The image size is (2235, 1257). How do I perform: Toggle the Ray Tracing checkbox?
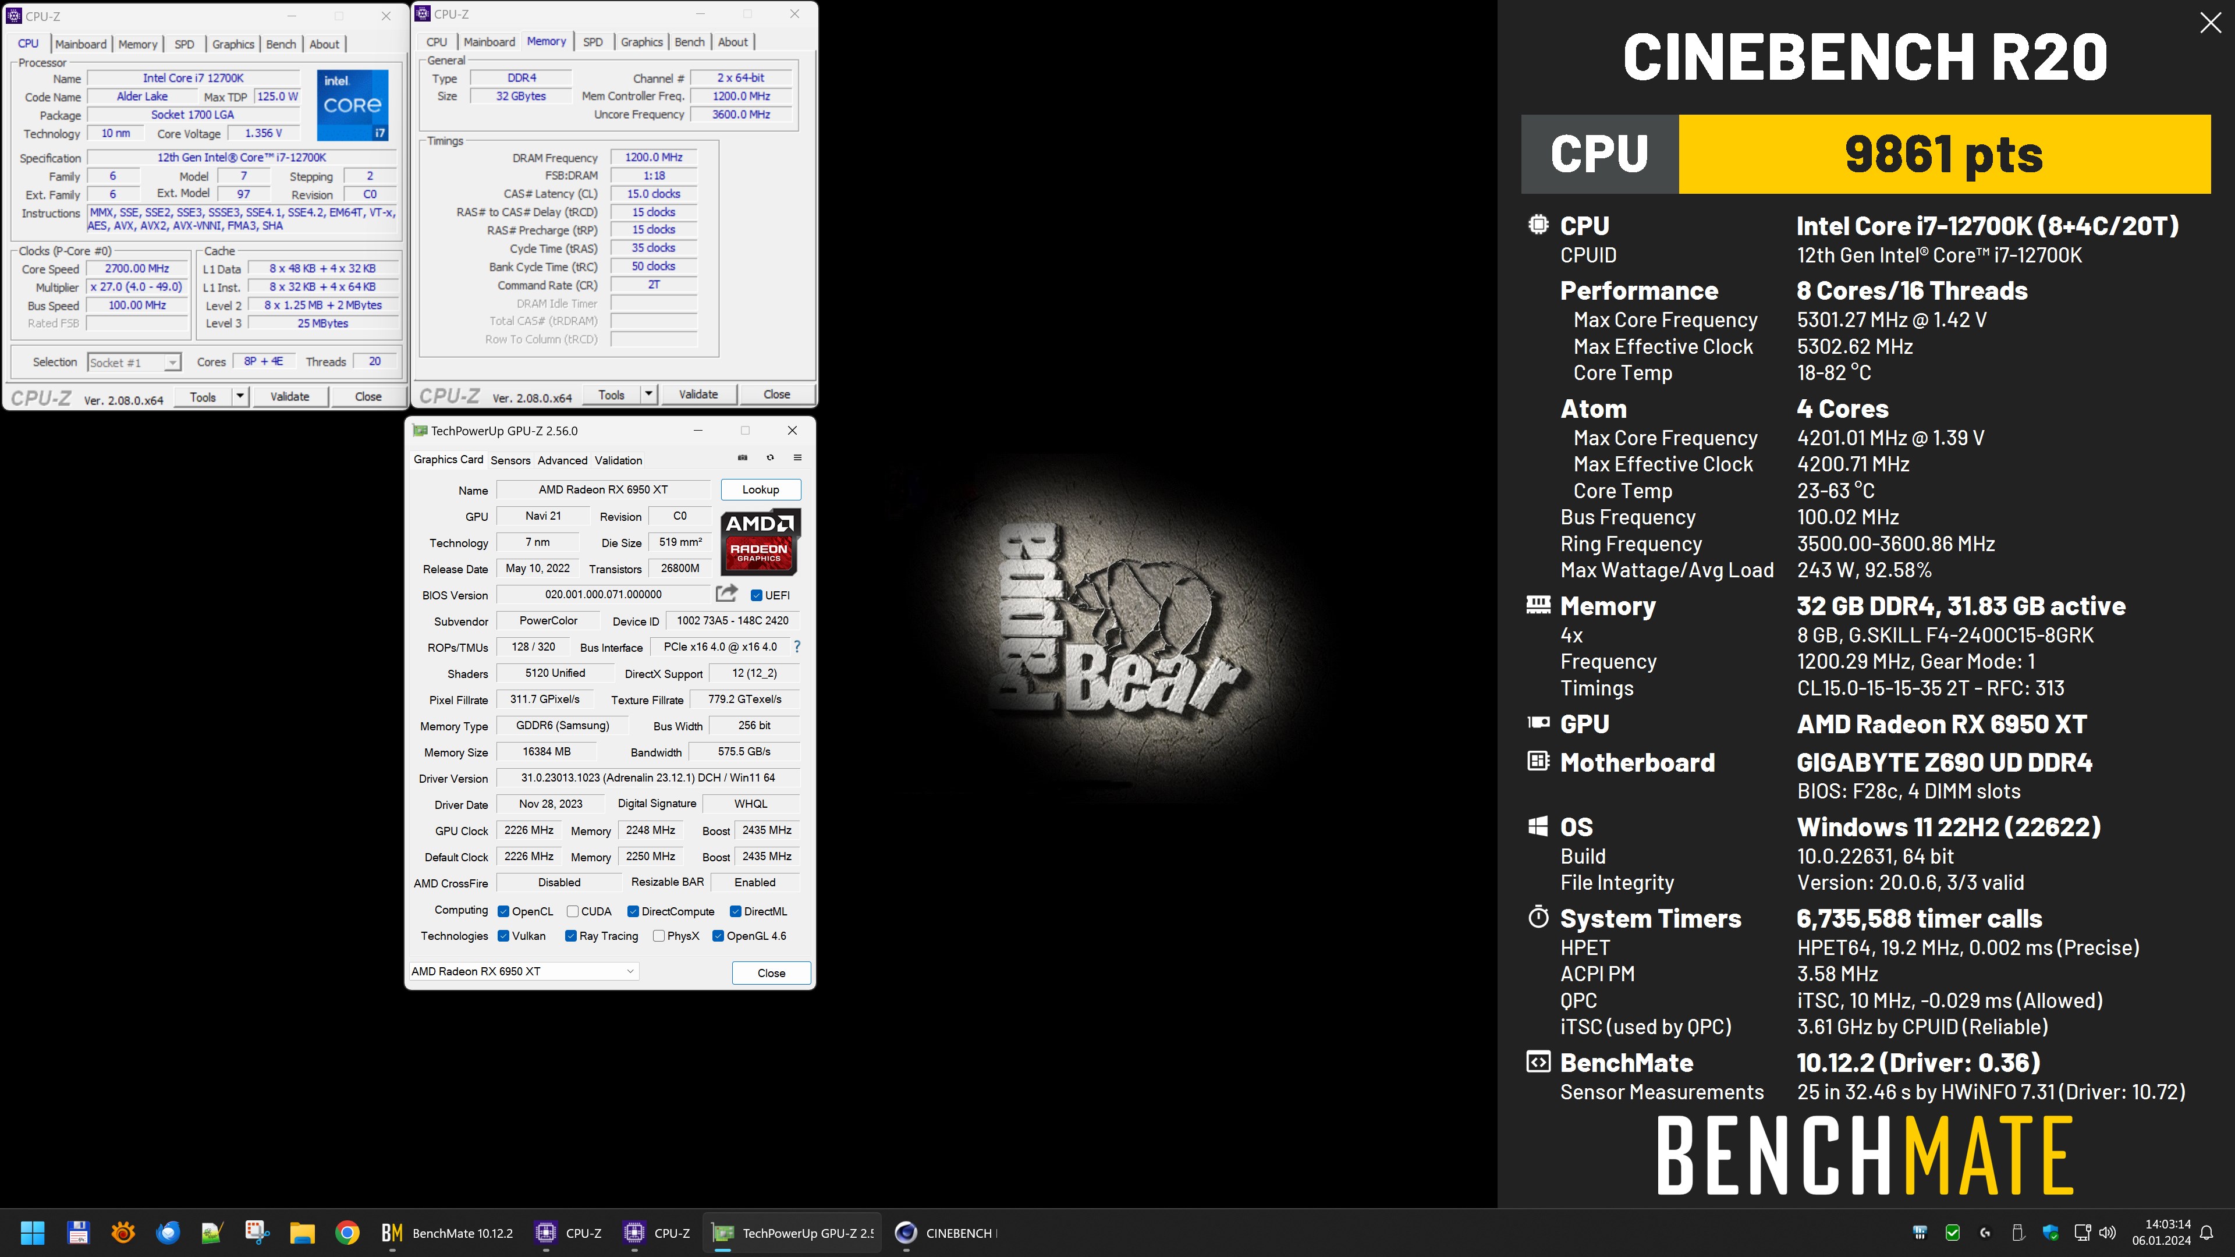point(571,935)
